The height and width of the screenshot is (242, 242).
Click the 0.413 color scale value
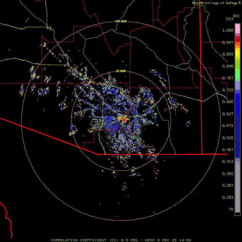tap(228, 162)
